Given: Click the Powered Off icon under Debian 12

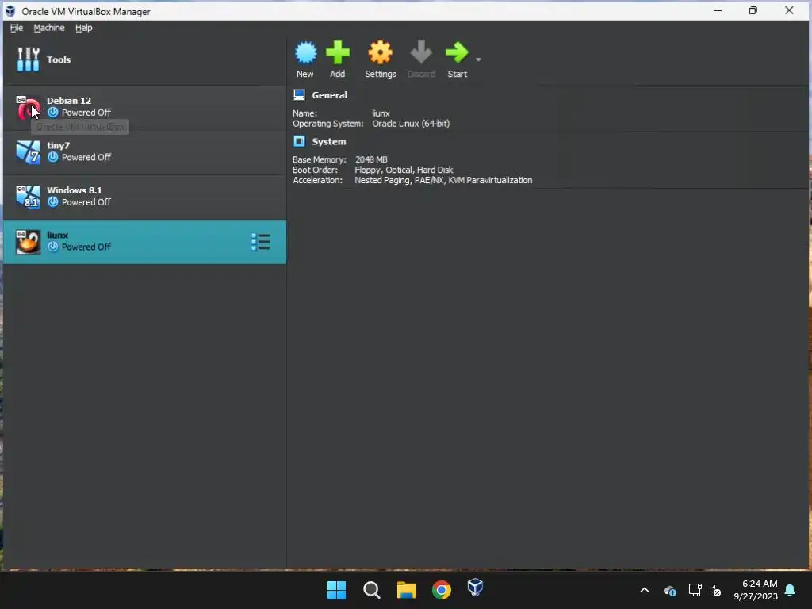Looking at the screenshot, I should pos(53,113).
